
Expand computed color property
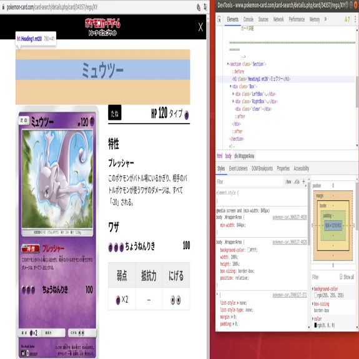pyautogui.click(x=313, y=318)
